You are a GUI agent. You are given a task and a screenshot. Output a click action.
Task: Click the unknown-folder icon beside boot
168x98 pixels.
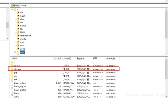point(18,16)
